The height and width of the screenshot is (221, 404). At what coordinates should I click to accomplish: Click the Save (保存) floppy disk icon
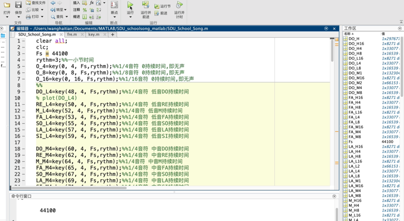pos(18,4)
